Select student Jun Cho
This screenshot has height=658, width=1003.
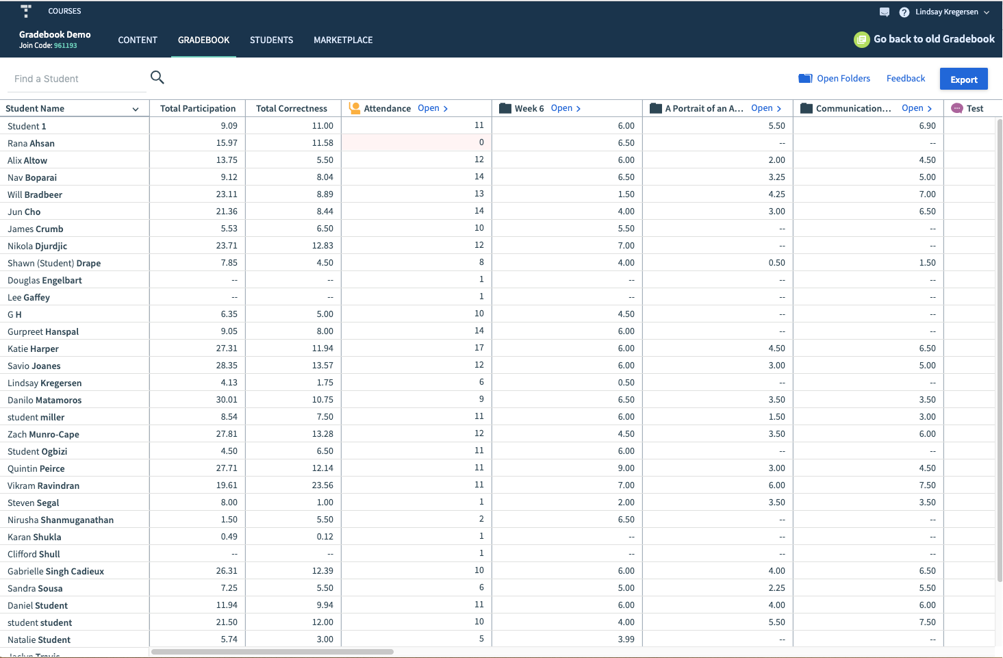(x=24, y=212)
